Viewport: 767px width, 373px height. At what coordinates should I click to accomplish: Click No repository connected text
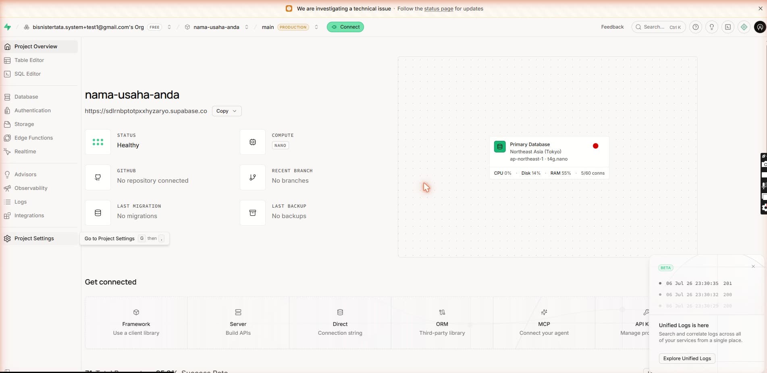[153, 181]
